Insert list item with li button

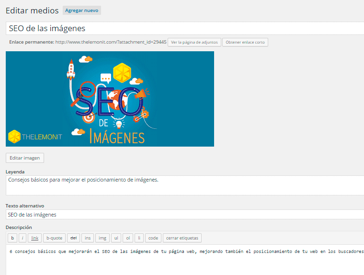139,238
